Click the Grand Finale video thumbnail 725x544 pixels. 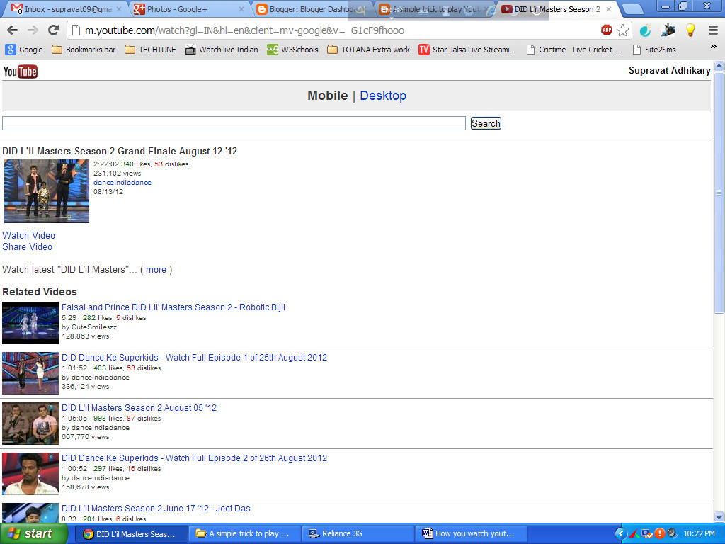pyautogui.click(x=47, y=191)
